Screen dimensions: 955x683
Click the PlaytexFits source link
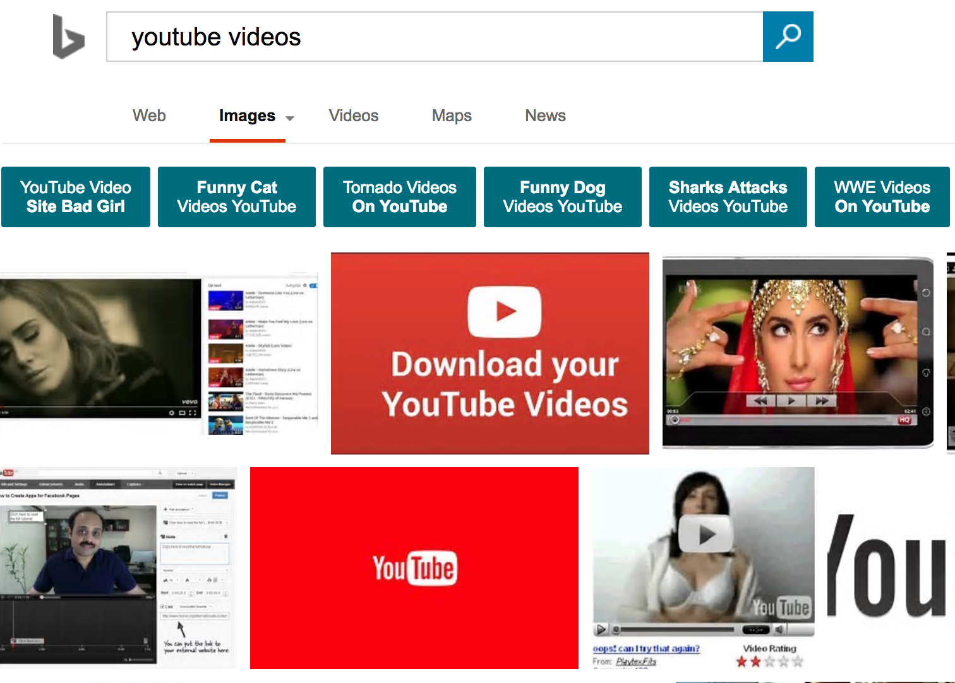(x=636, y=662)
